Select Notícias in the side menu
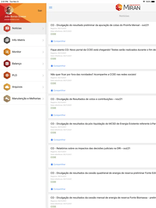The width and height of the screenshot is (156, 208). (x=23, y=28)
